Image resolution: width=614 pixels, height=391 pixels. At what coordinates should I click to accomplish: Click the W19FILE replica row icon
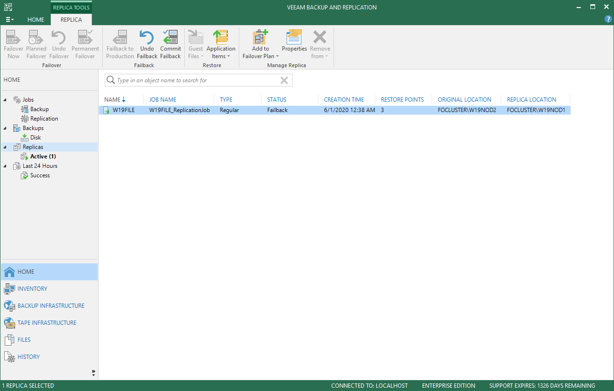[106, 110]
